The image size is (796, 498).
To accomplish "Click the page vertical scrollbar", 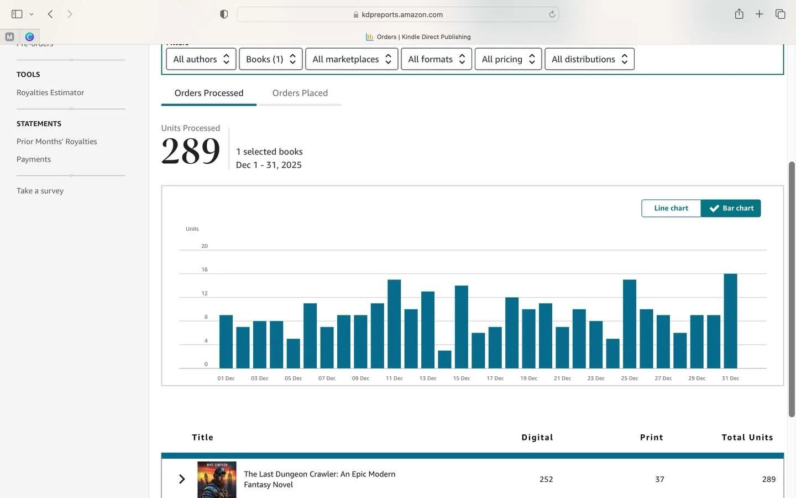I will click(792, 289).
